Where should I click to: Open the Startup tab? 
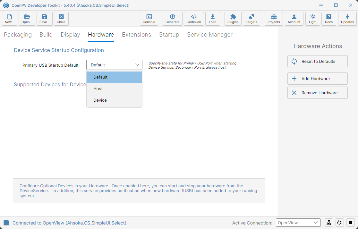pos(169,34)
